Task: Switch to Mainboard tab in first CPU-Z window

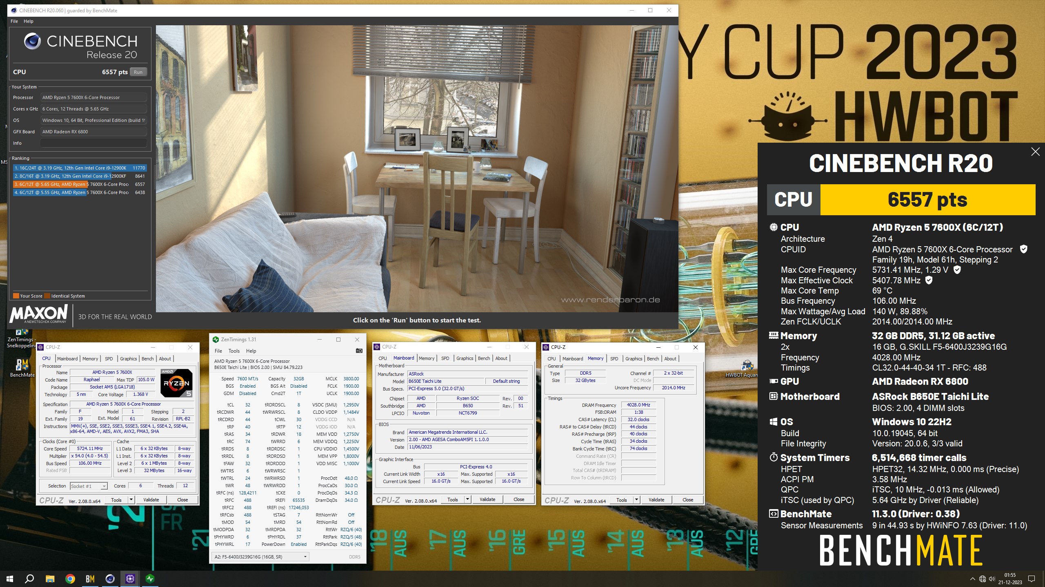Action: pyautogui.click(x=67, y=359)
